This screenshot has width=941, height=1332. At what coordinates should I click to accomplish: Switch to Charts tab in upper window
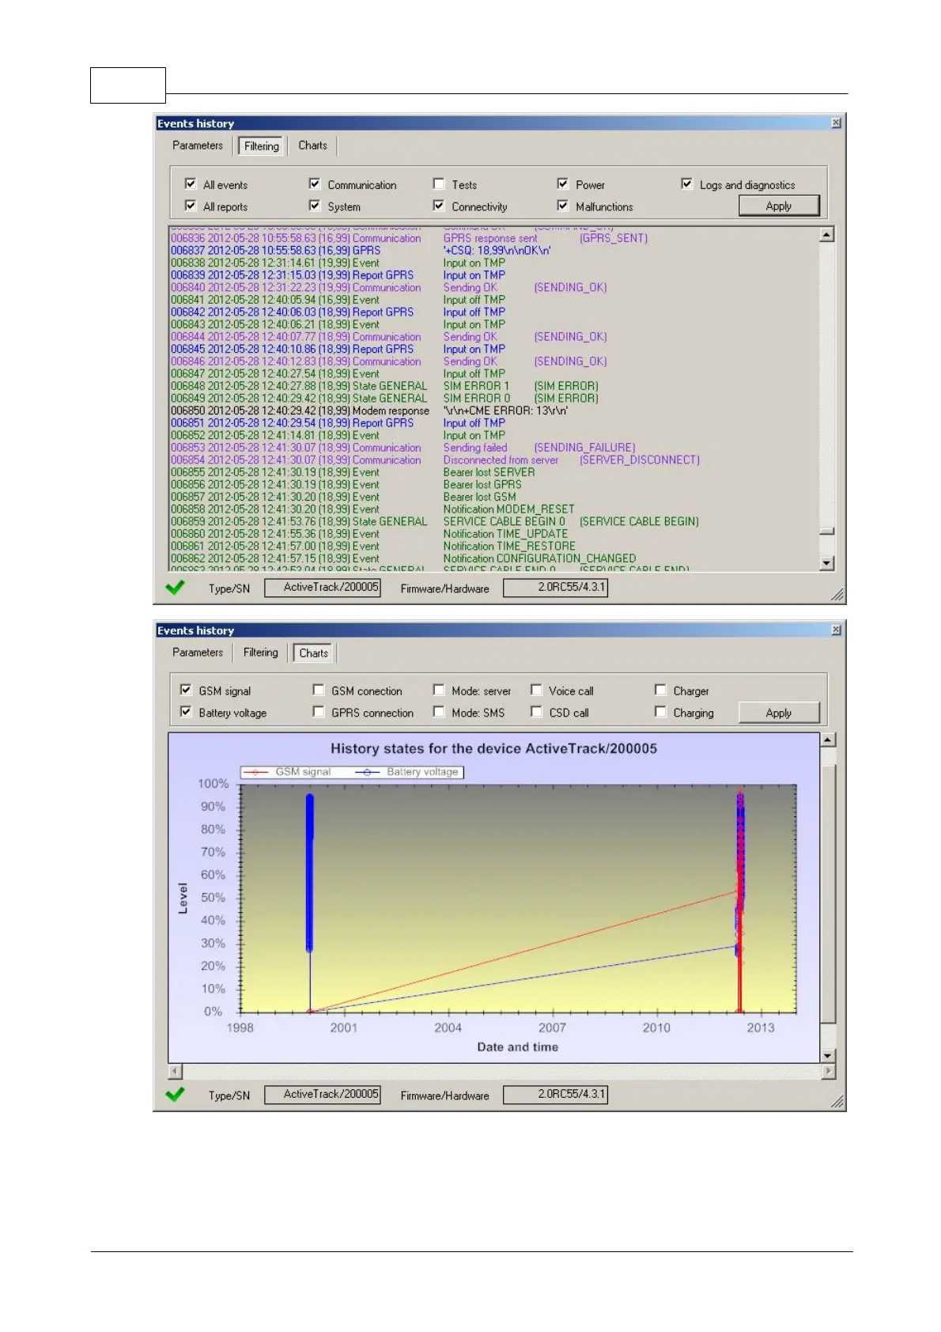(x=312, y=146)
